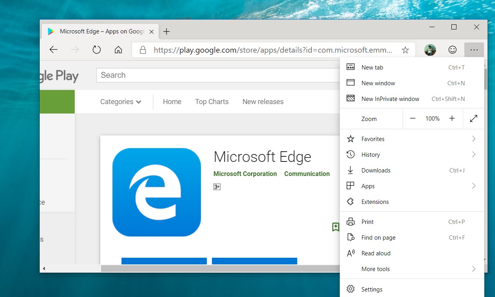Image resolution: width=495 pixels, height=297 pixels.
Task: Add page to favorites star icon
Action: point(405,50)
